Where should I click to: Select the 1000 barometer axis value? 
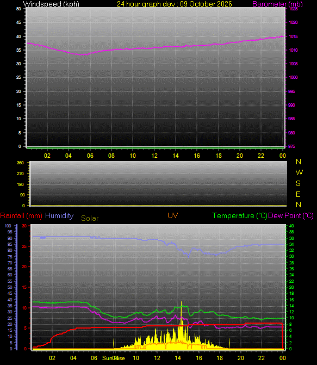293,78
